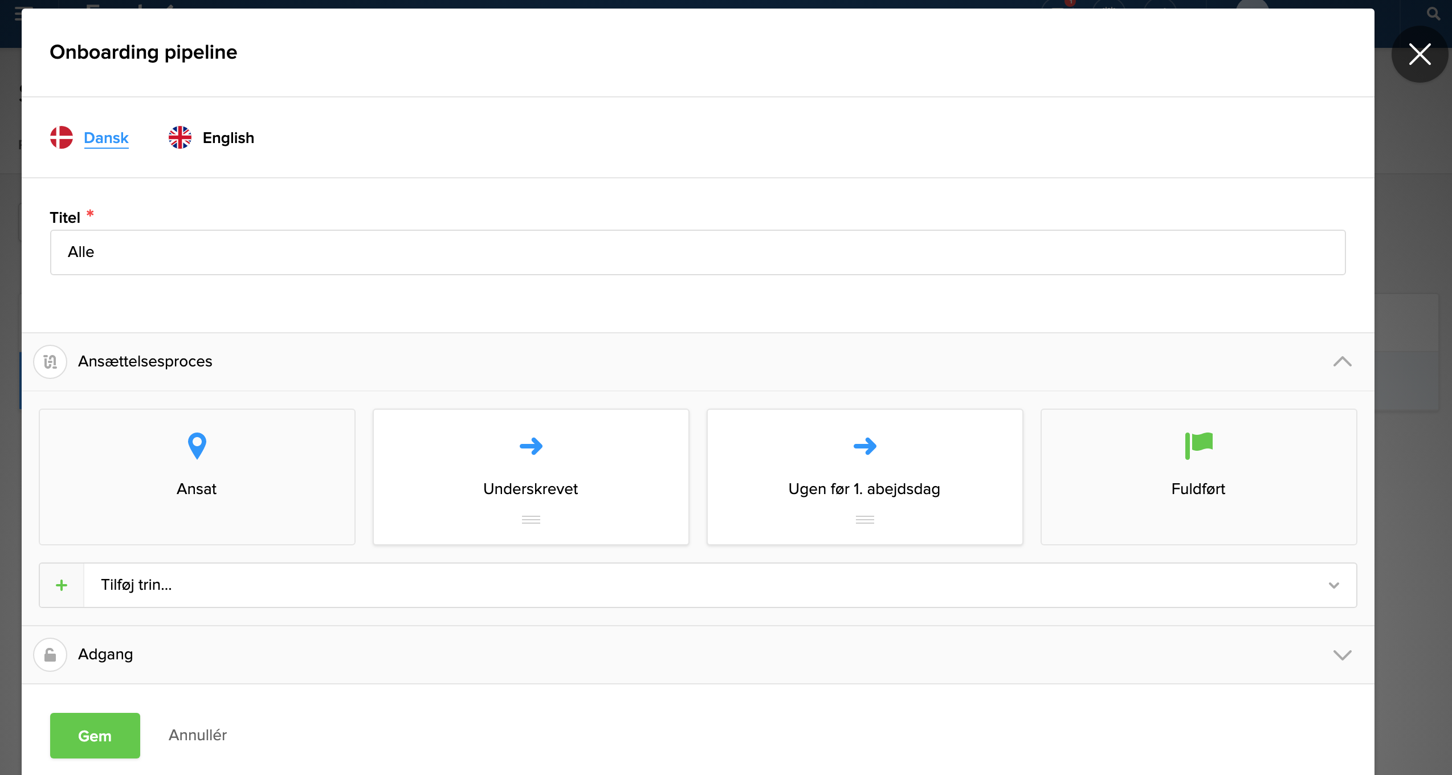Switch to the English language tab

pos(228,138)
